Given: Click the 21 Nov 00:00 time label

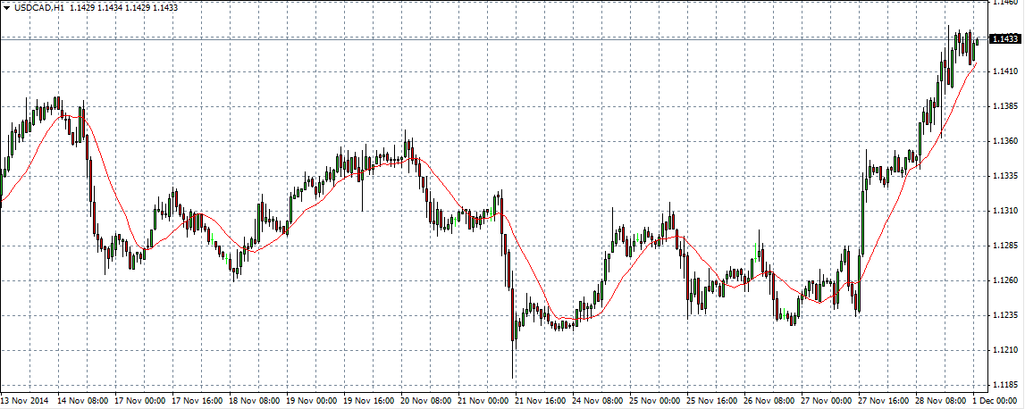Looking at the screenshot, I should coord(483,401).
